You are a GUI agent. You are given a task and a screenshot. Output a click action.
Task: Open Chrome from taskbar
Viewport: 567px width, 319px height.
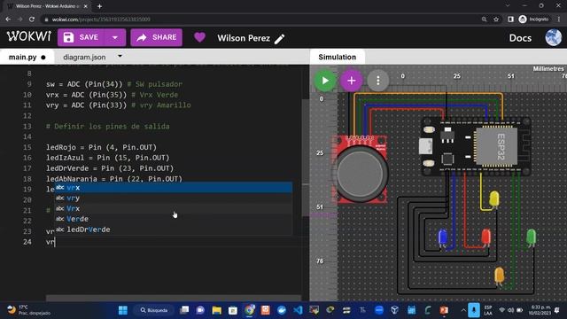[249, 310]
